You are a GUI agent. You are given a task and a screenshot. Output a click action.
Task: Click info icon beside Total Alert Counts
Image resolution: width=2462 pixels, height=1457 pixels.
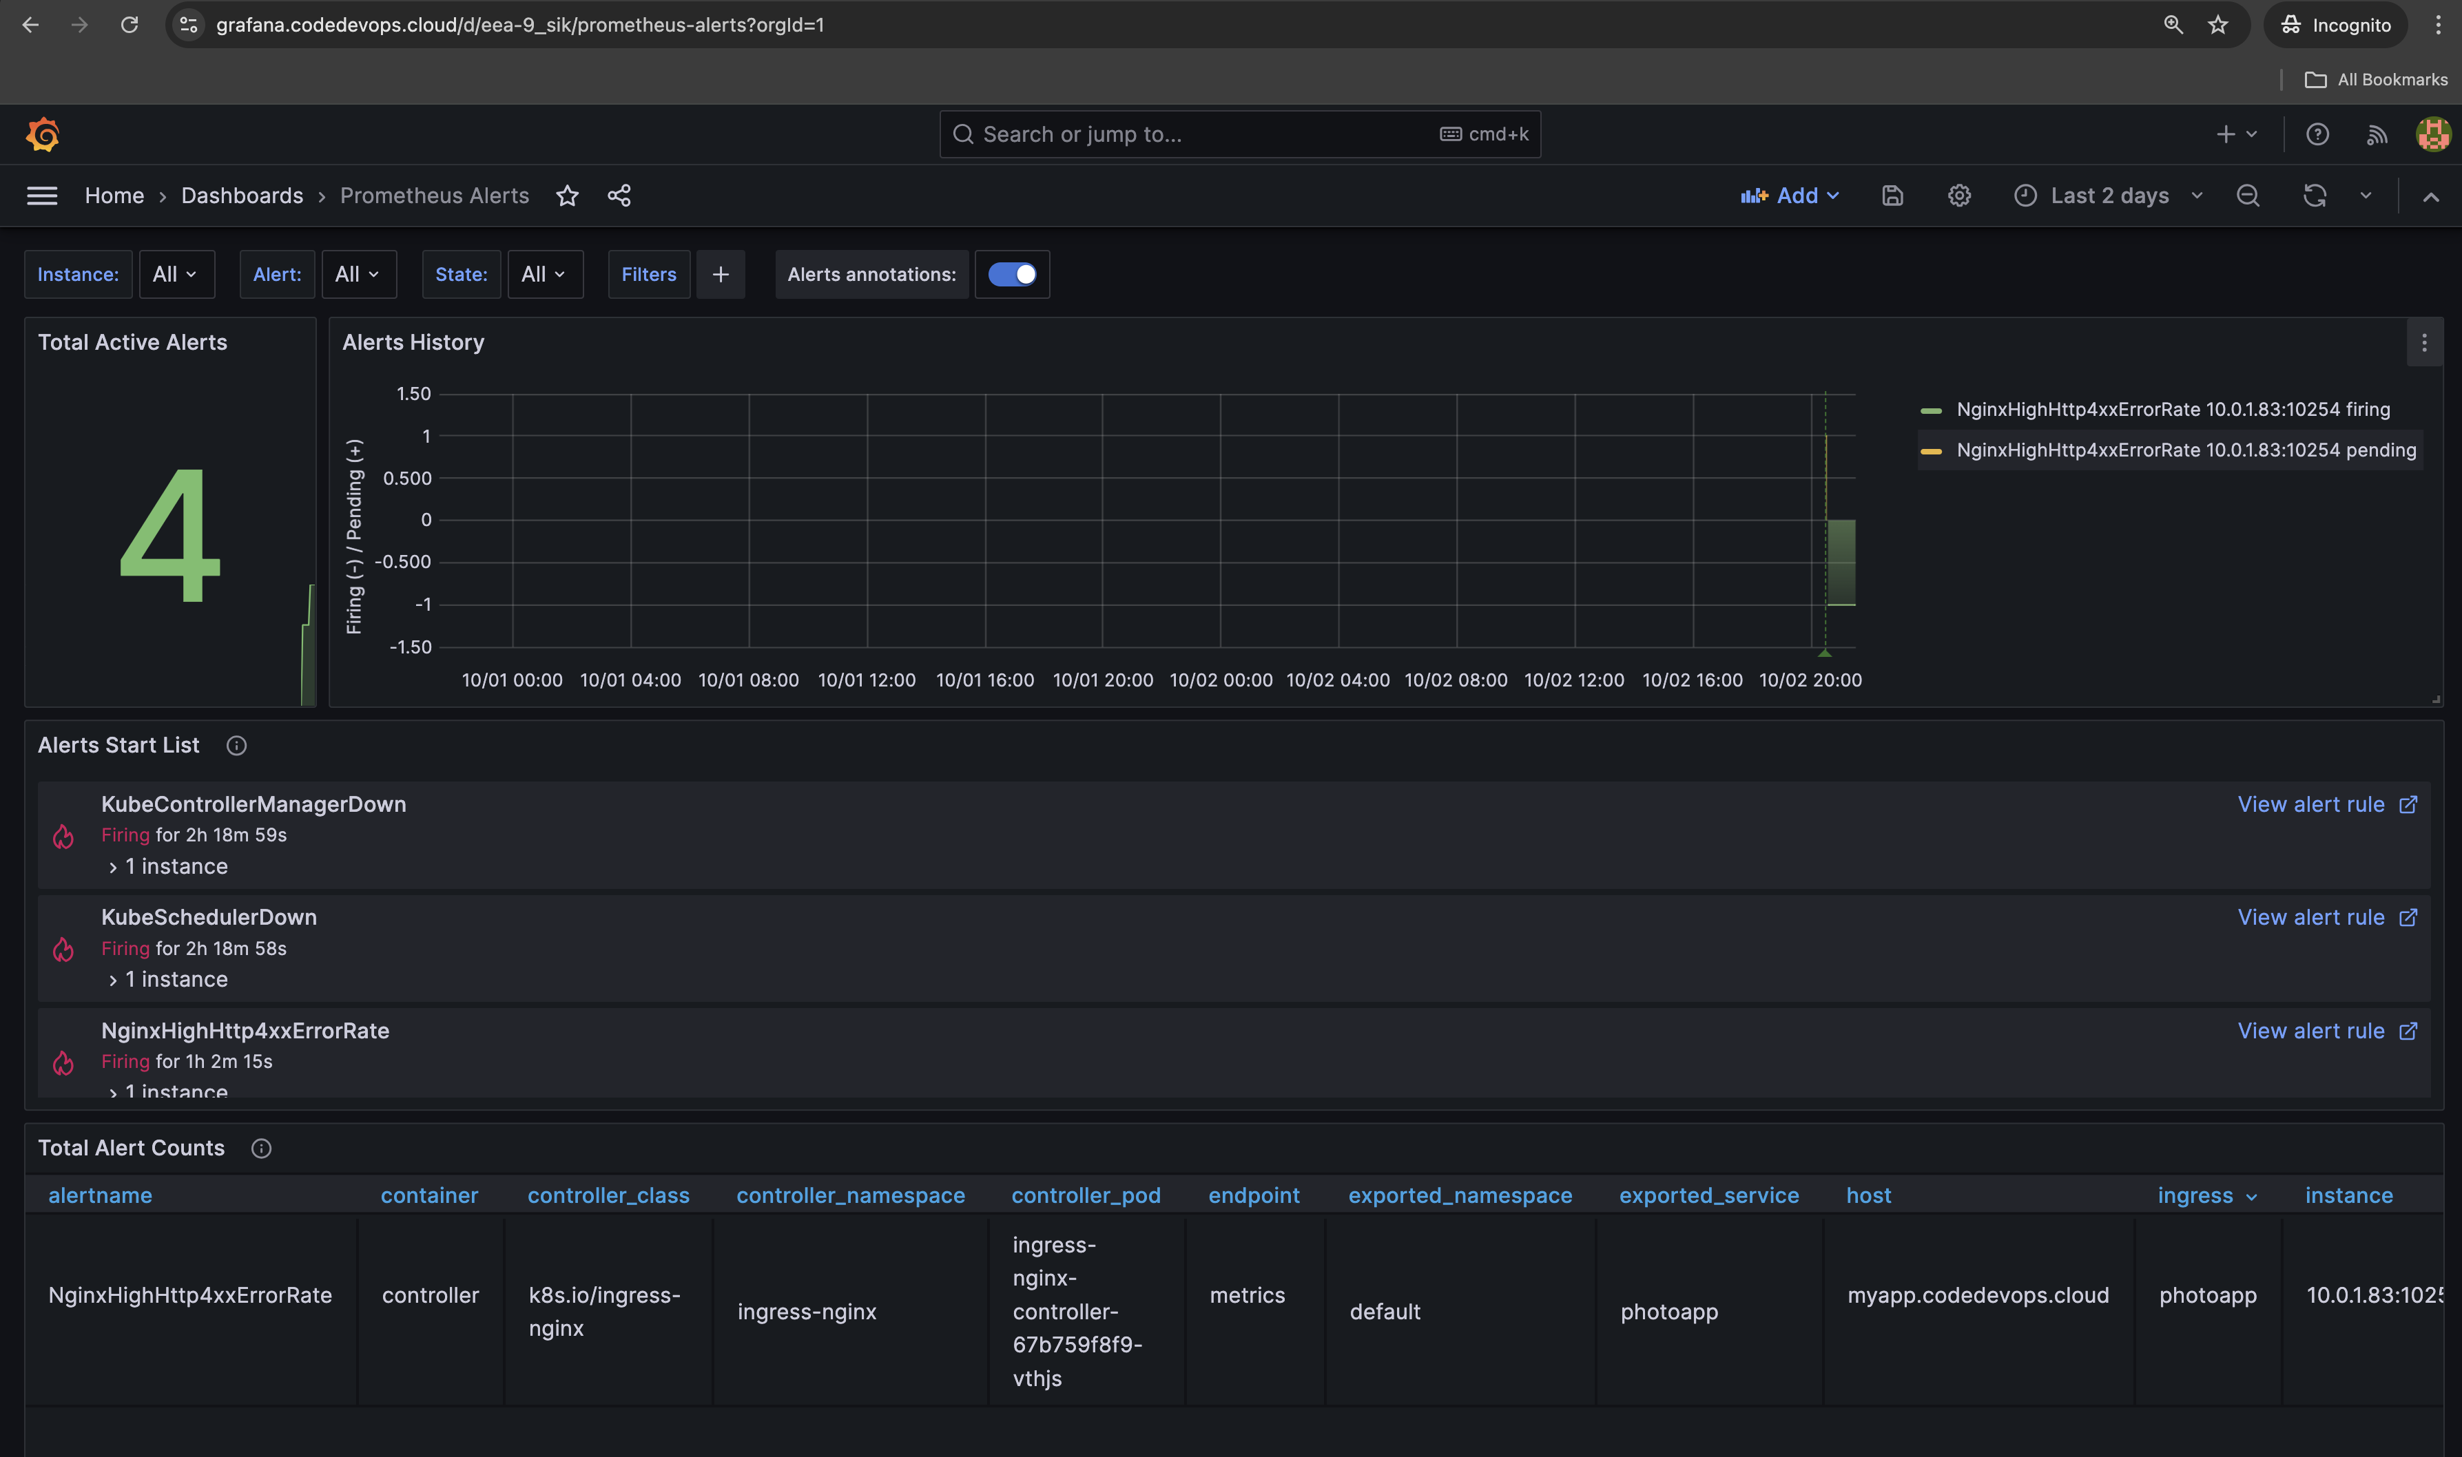(x=261, y=1149)
